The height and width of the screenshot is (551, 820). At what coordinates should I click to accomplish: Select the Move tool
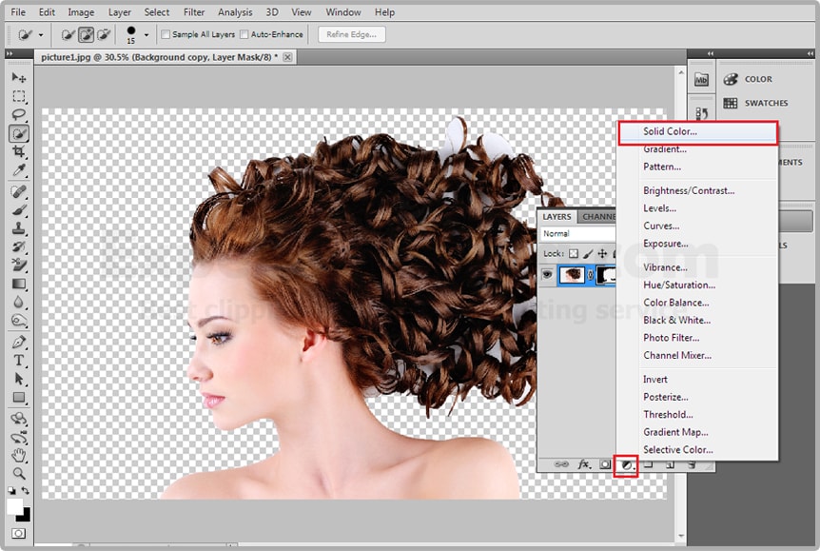(19, 77)
